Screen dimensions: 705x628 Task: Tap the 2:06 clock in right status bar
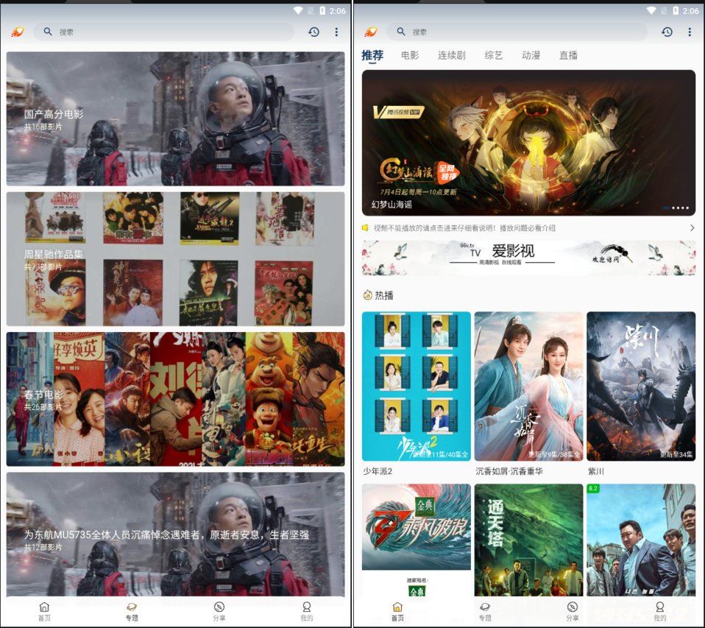[690, 11]
